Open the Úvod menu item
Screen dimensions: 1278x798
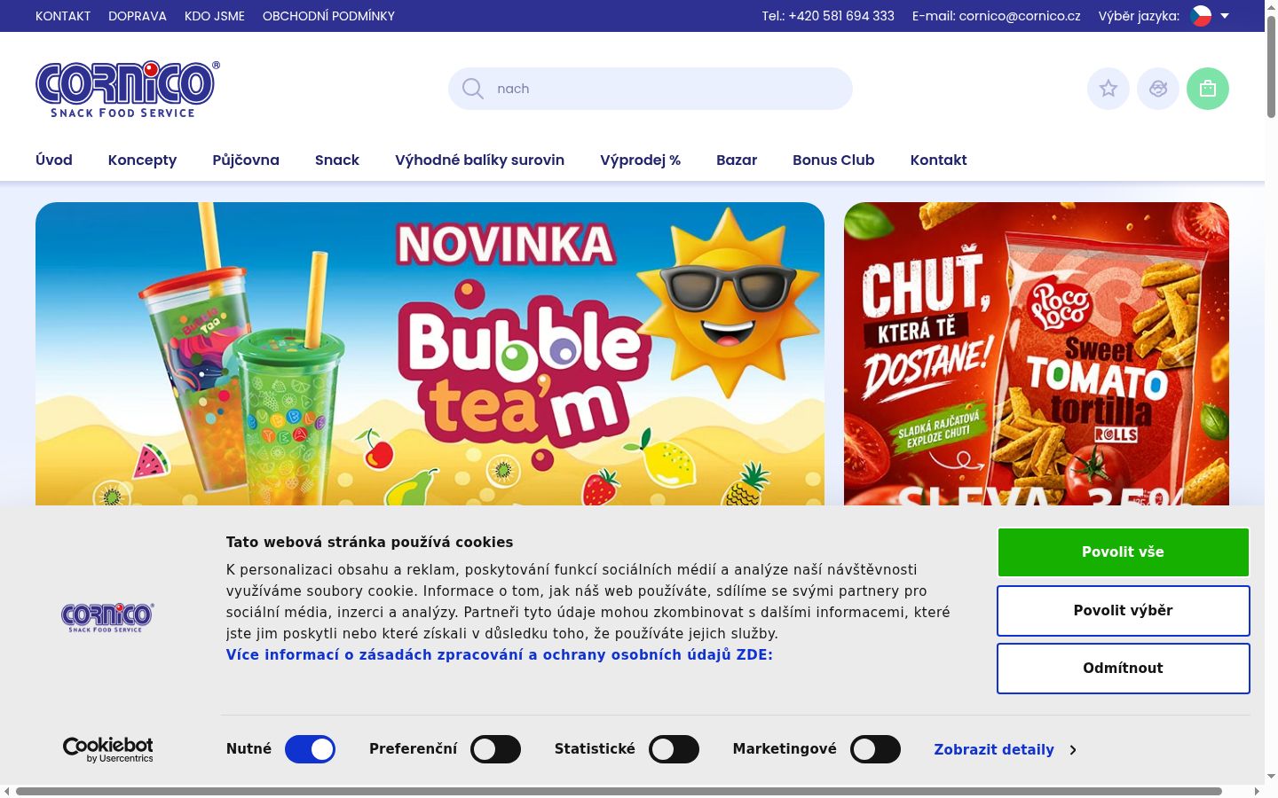click(x=54, y=160)
